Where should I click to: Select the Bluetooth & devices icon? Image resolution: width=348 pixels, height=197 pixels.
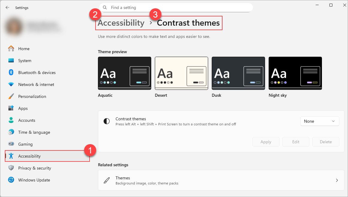[x=11, y=72]
